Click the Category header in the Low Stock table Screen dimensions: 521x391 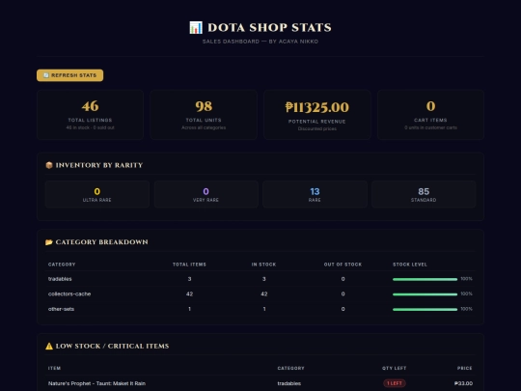point(291,369)
